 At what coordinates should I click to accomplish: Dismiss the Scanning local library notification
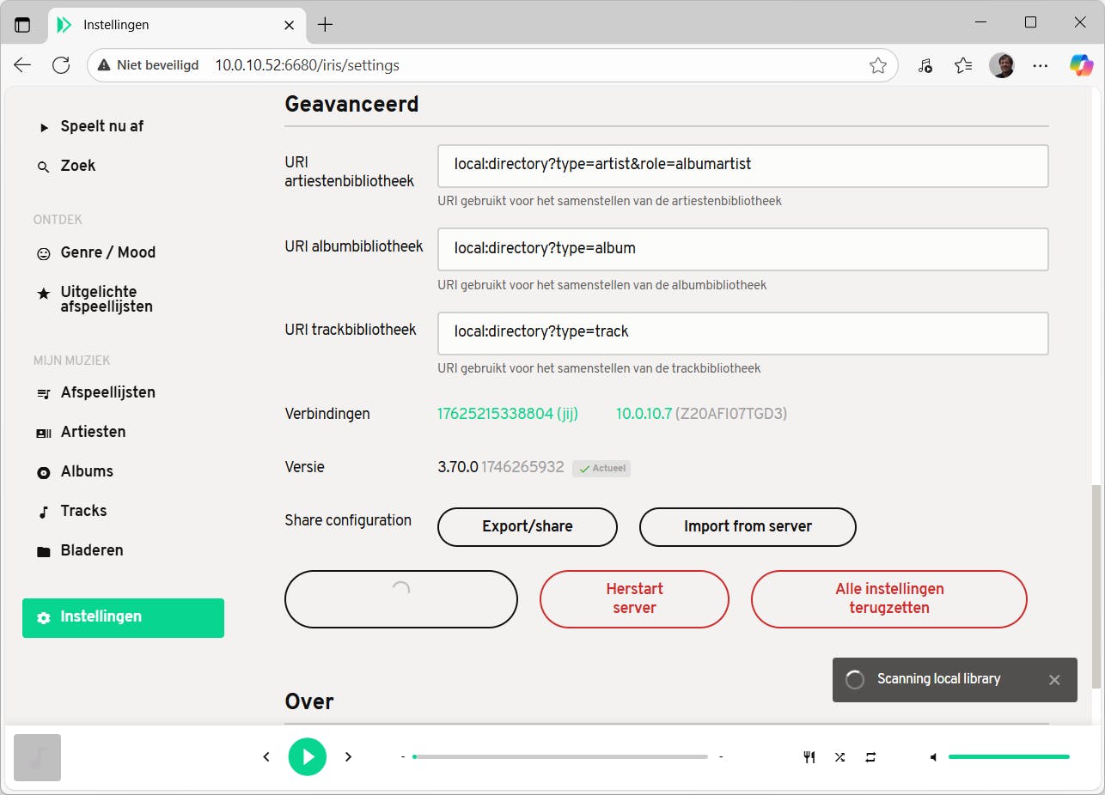pyautogui.click(x=1054, y=680)
